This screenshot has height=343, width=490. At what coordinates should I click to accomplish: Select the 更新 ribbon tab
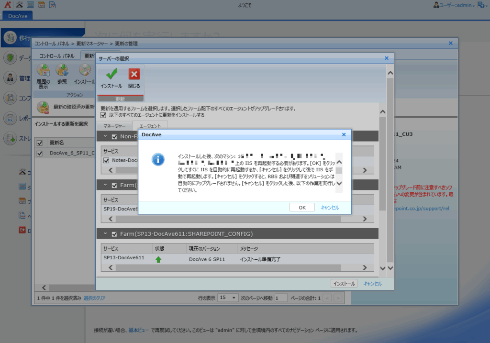[x=89, y=56]
